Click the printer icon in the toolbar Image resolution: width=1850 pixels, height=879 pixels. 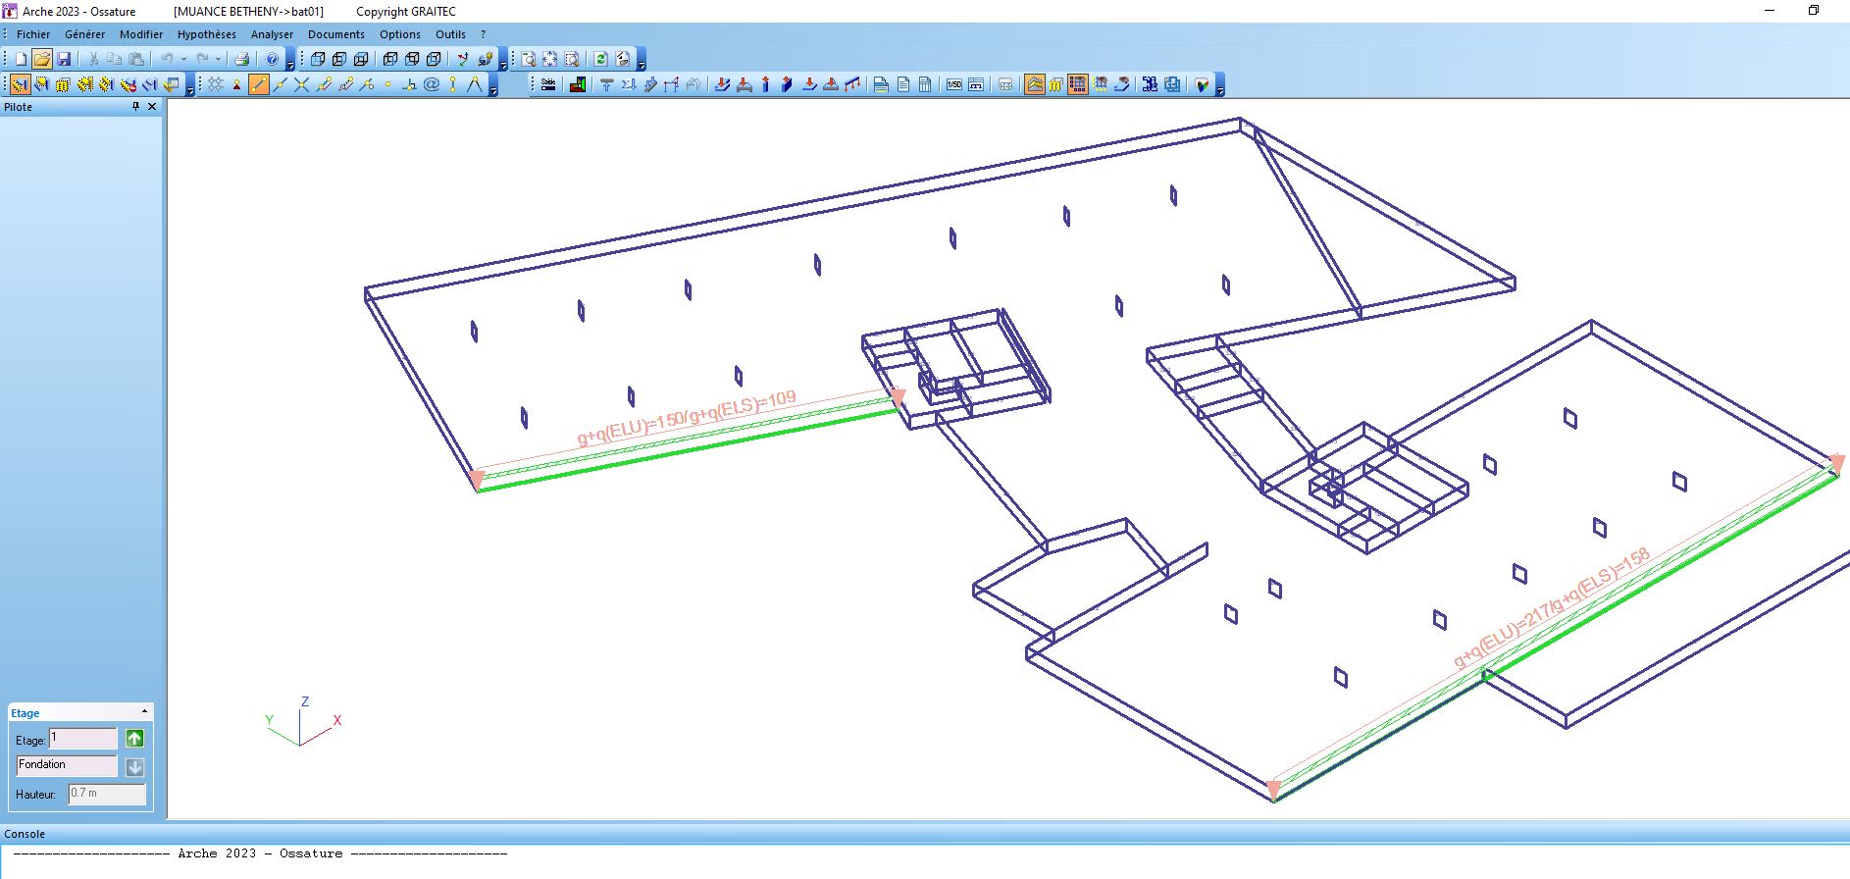(241, 59)
